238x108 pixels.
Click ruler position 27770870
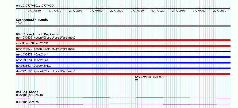tap(55, 11)
